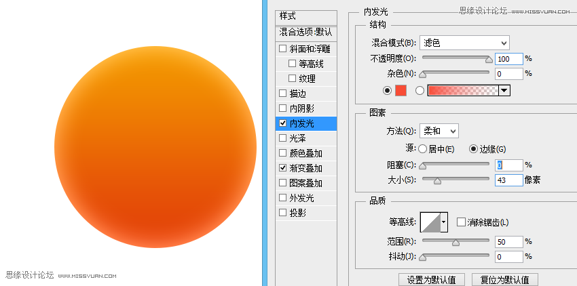
Task: Select the 样式 header in style list
Action: point(306,17)
